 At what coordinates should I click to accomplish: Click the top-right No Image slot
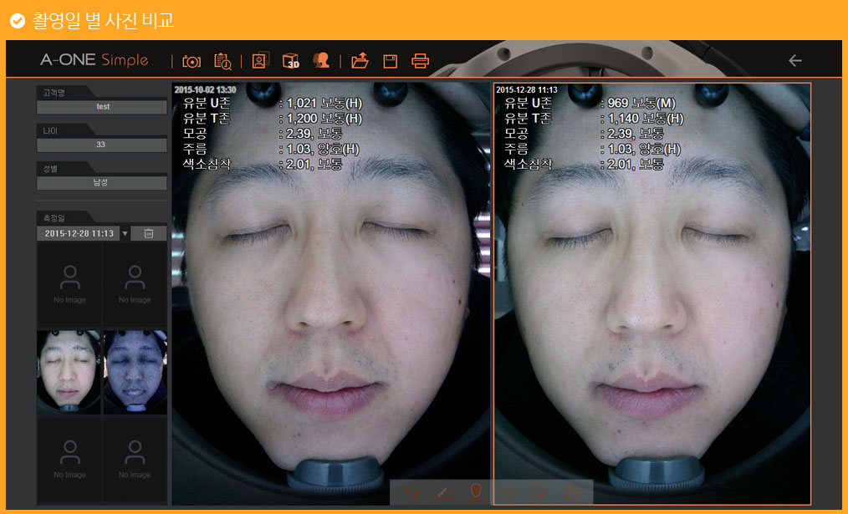[x=135, y=285]
